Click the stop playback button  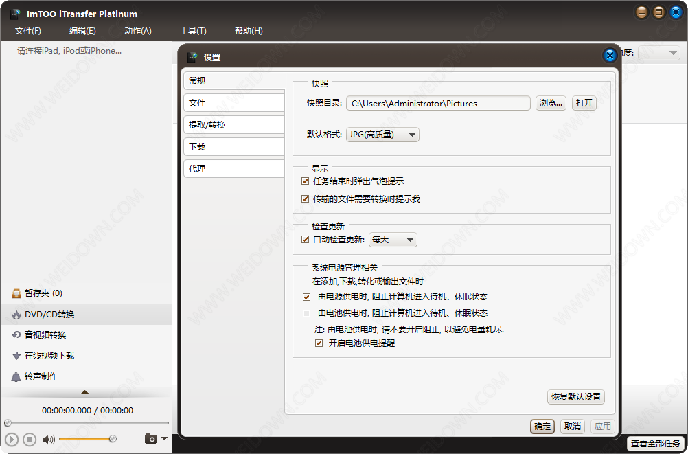(x=30, y=440)
